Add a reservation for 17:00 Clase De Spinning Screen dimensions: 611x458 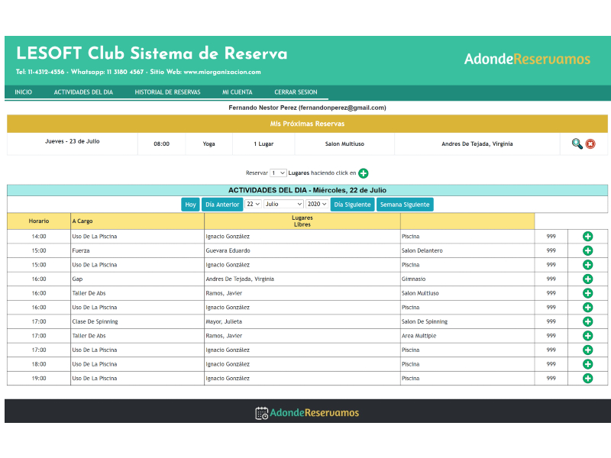click(587, 321)
